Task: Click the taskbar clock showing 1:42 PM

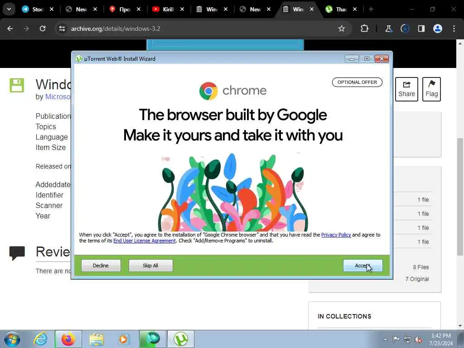Action: pos(441,339)
